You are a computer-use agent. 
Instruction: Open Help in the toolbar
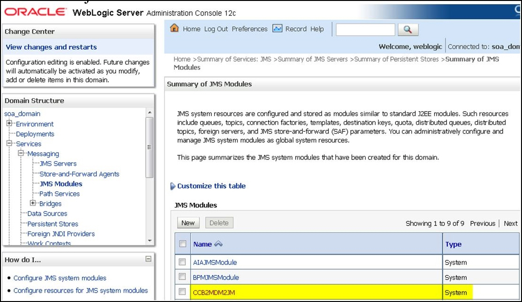(x=317, y=29)
